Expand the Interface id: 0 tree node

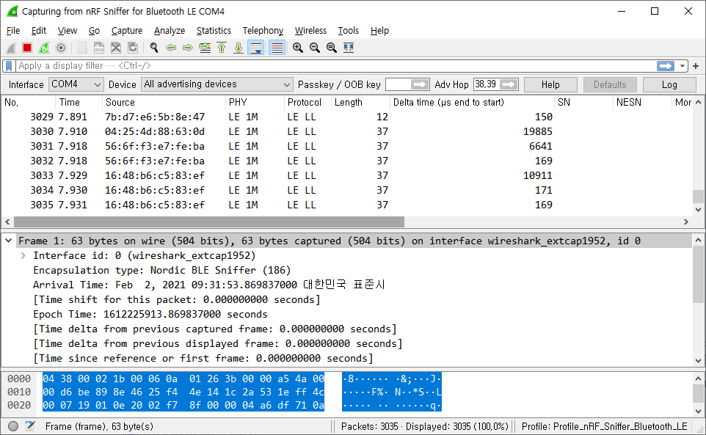[23, 256]
